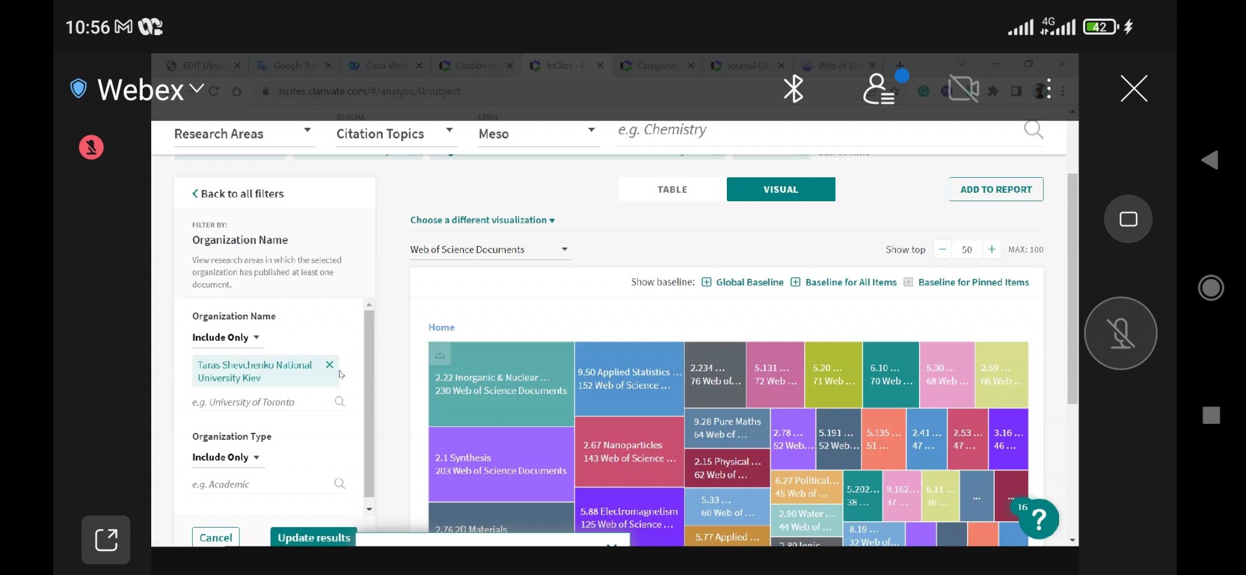Screen dimensions: 1246x575
Task: Toggle the Global Baseline checkbox
Action: [707, 282]
